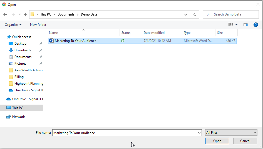Open the All Files type dropdown
This screenshot has width=263, height=149.
(x=231, y=133)
